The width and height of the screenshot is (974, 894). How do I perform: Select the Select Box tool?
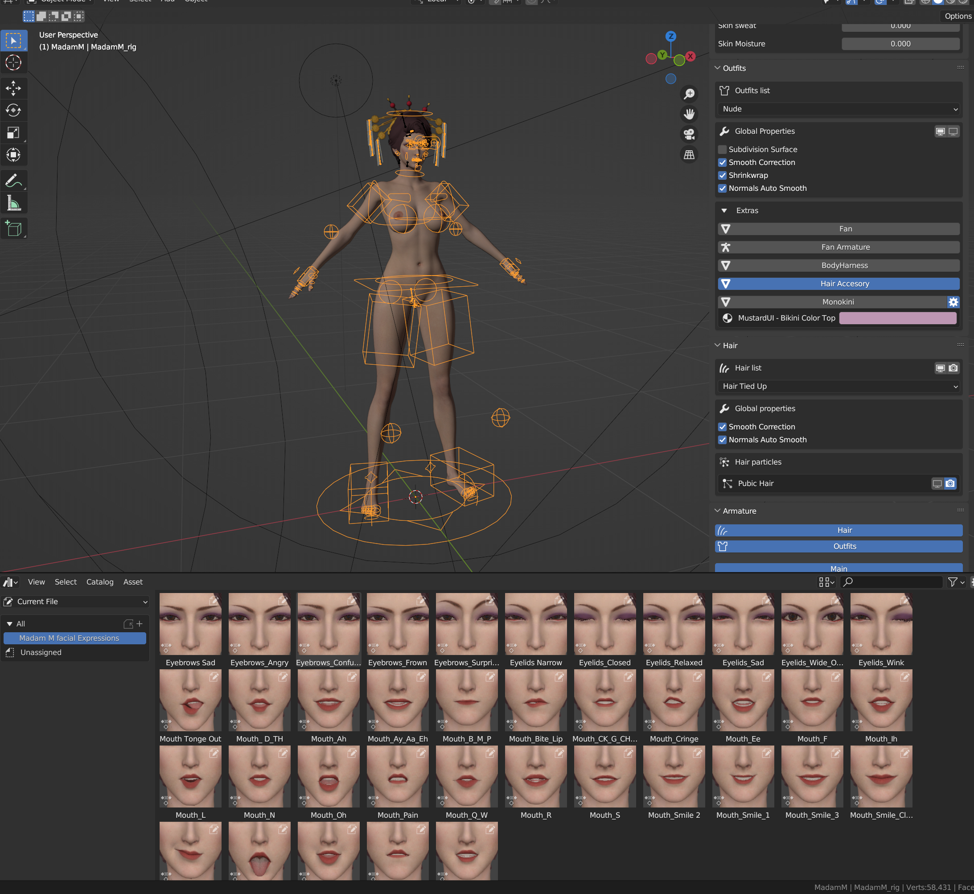[x=13, y=41]
